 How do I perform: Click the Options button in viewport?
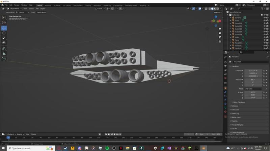(218, 12)
